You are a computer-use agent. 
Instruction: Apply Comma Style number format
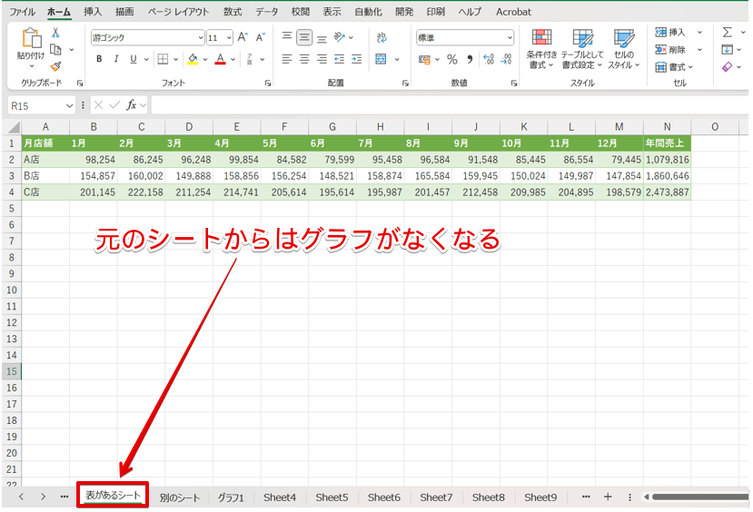pyautogui.click(x=470, y=60)
